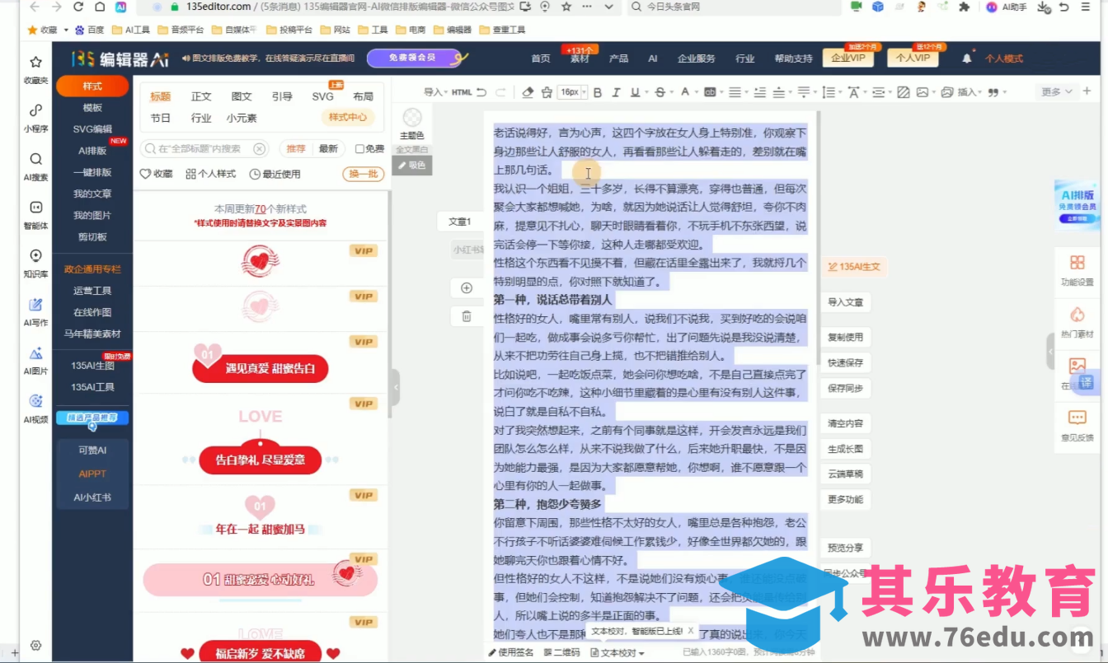Click the 生成长图 button

coord(845,449)
